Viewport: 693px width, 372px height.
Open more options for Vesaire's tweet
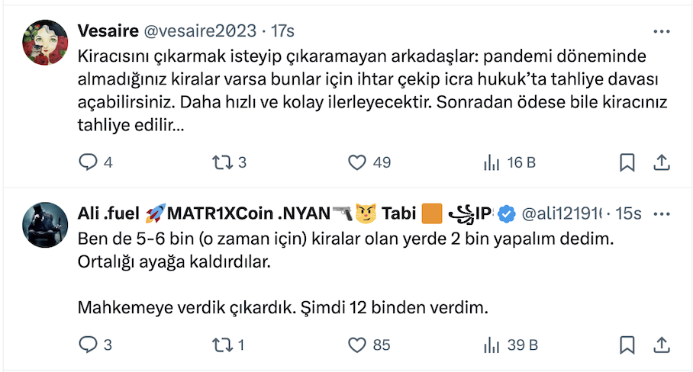661,31
